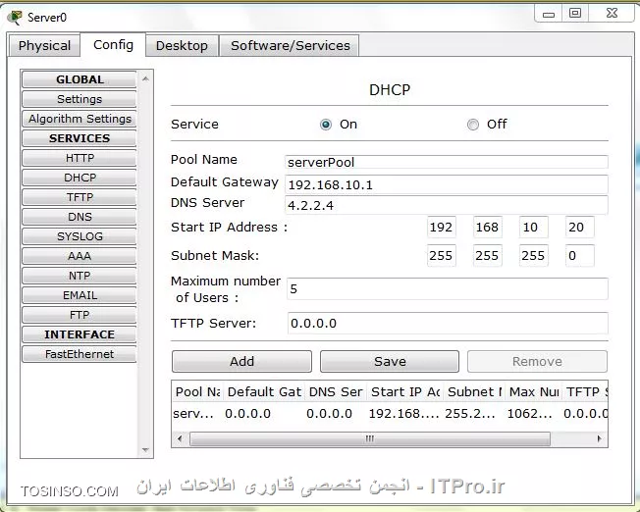Click the Remove pool button
Image resolution: width=640 pixels, height=512 pixels.
(537, 362)
